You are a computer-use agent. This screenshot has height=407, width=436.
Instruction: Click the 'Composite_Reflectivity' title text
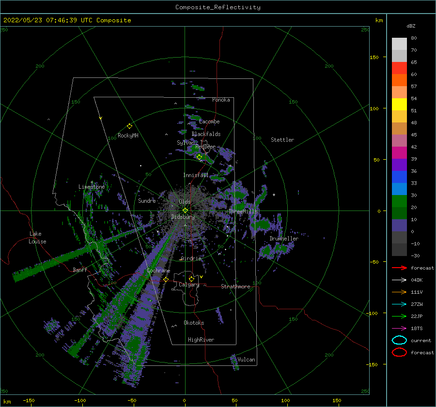click(218, 7)
